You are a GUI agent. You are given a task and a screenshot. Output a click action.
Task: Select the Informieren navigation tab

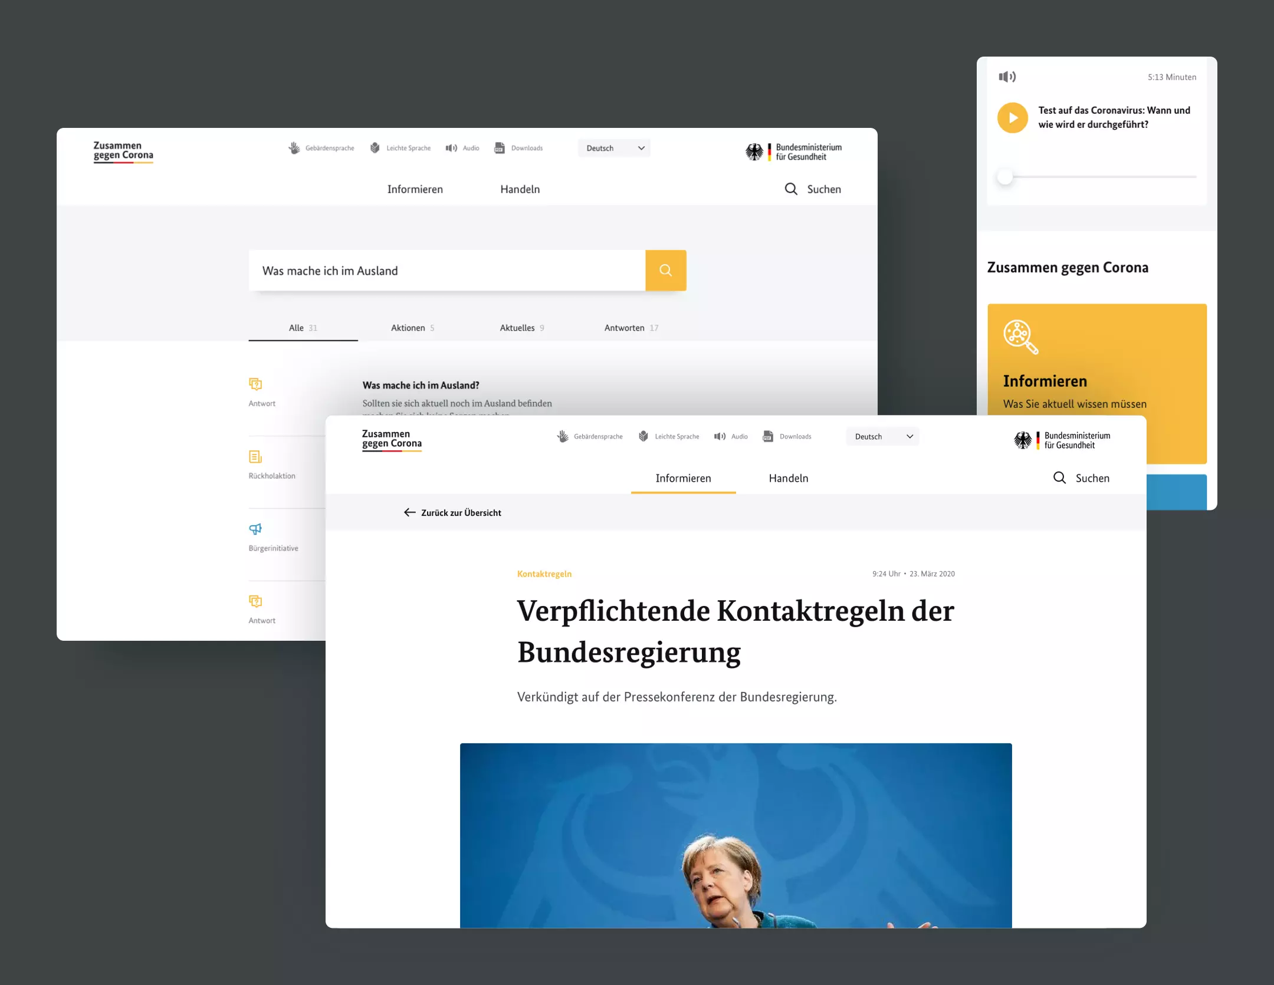682,476
